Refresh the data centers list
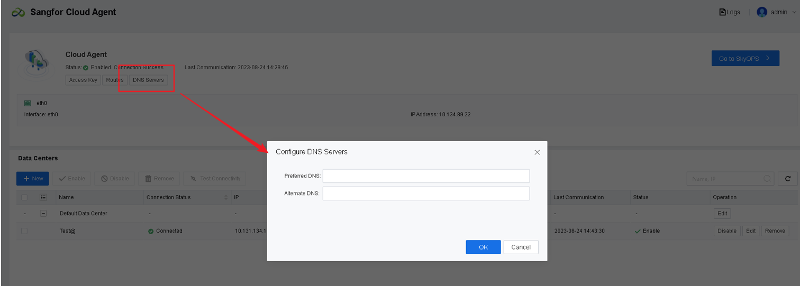This screenshot has height=286, width=800. click(788, 179)
